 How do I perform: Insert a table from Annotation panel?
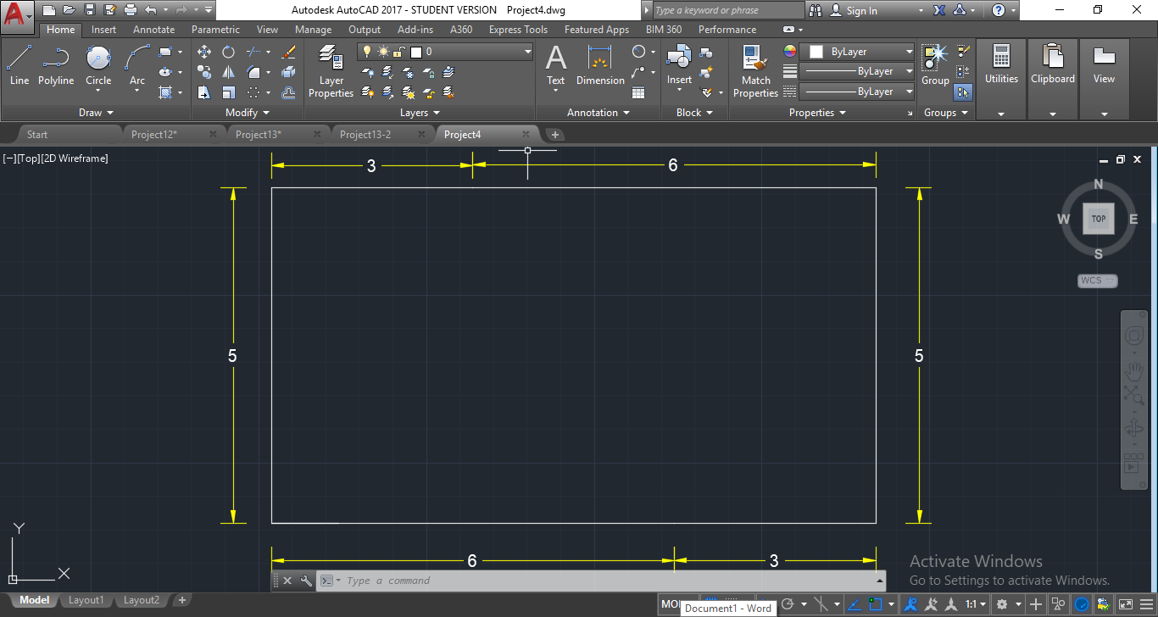[638, 92]
